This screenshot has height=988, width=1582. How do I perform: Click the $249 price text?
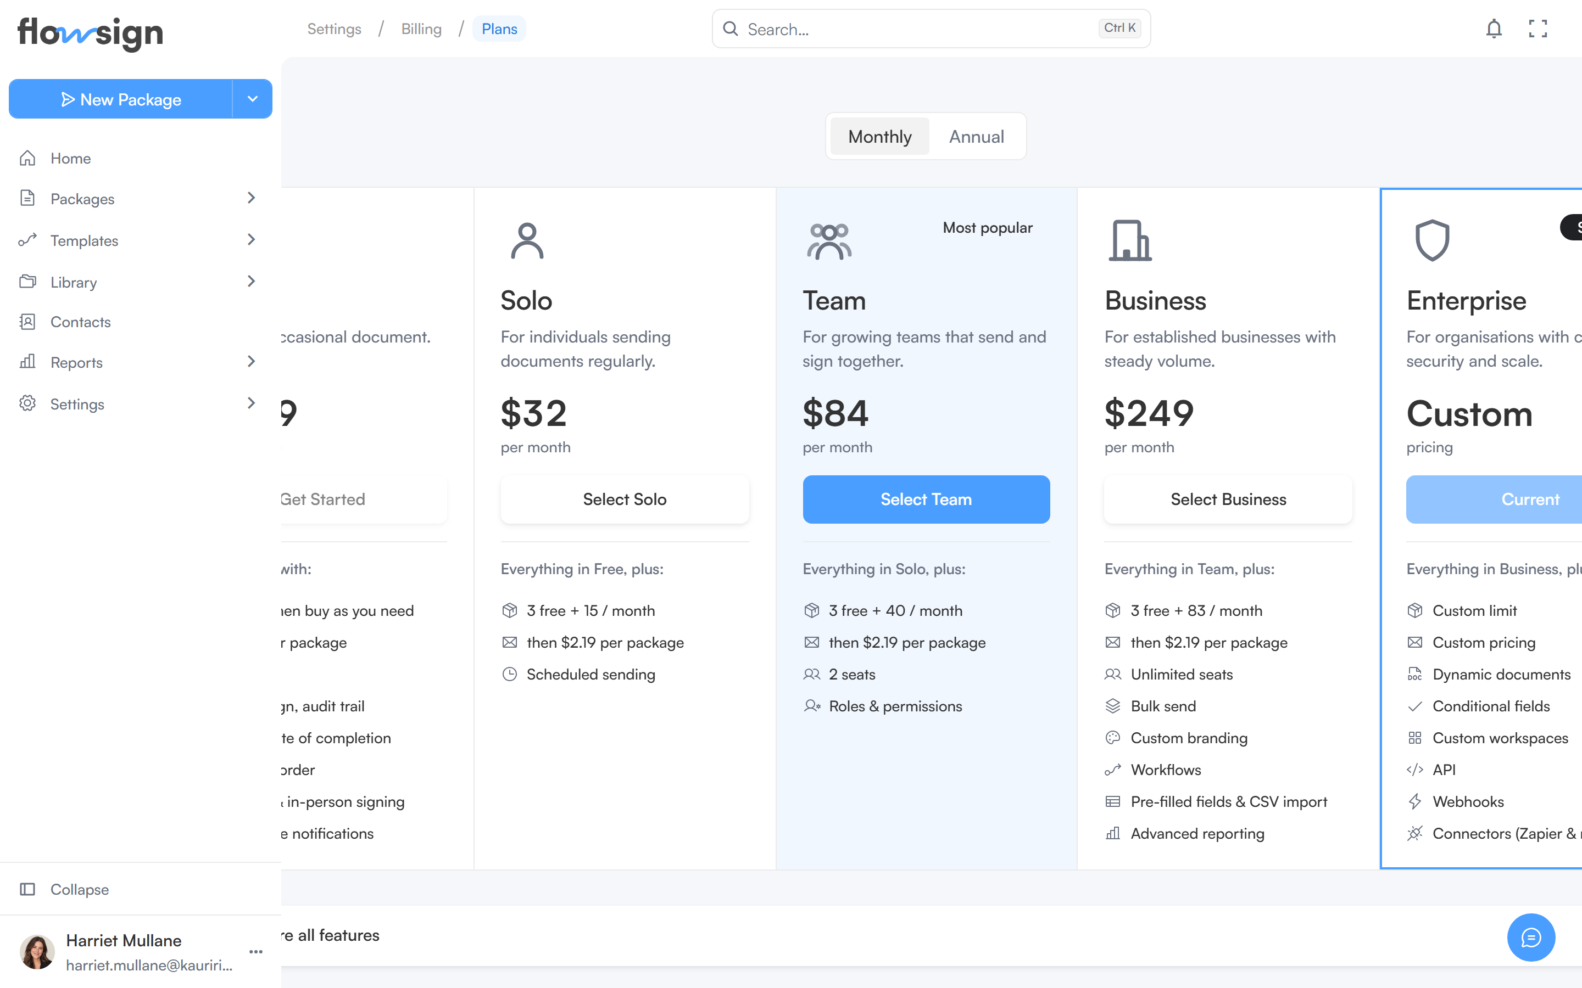point(1149,413)
